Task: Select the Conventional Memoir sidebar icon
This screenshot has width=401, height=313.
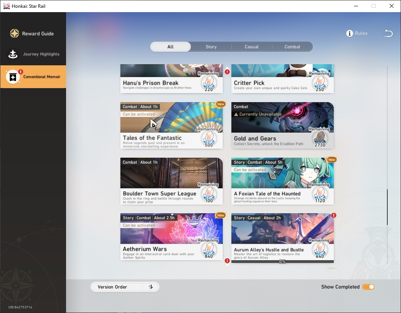Action: (x=13, y=77)
